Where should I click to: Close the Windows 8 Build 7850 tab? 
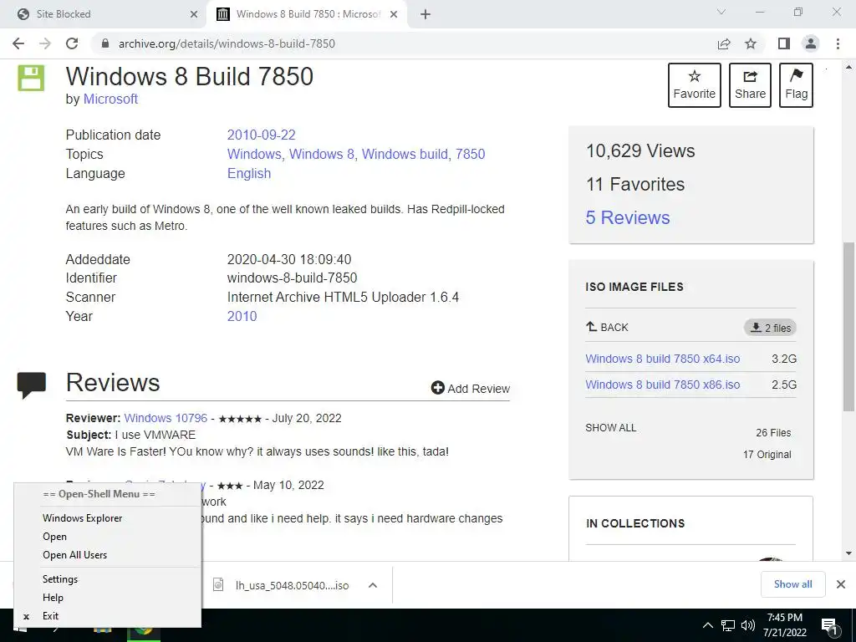coord(394,14)
